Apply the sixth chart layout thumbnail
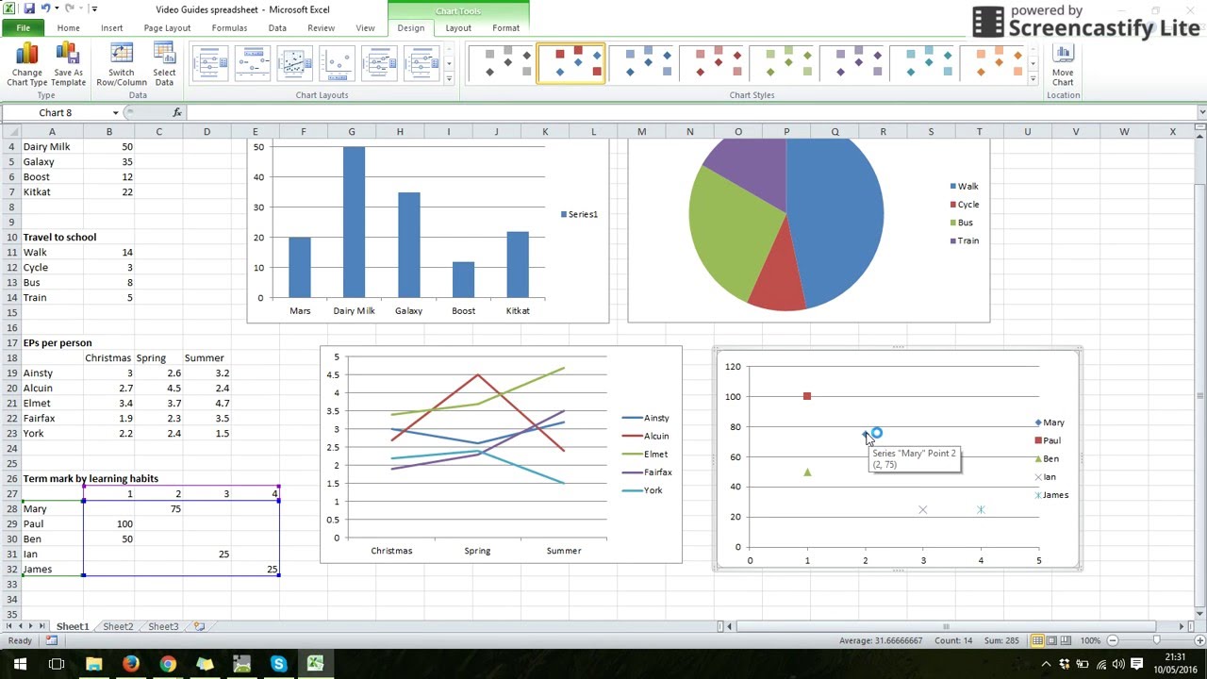The width and height of the screenshot is (1207, 679). click(422, 63)
